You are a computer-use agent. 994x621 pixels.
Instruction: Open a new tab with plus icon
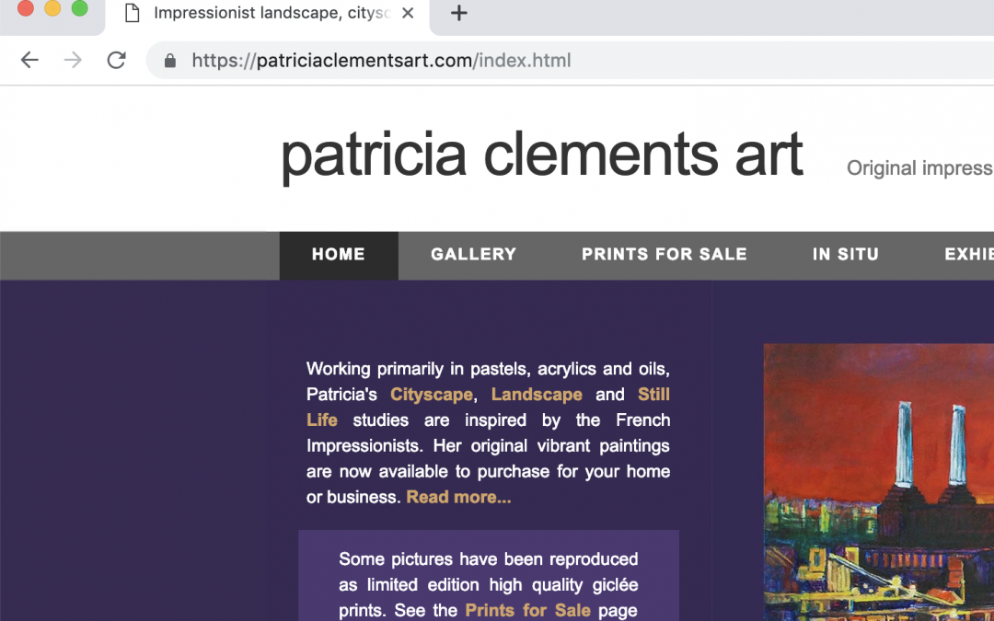pos(459,13)
